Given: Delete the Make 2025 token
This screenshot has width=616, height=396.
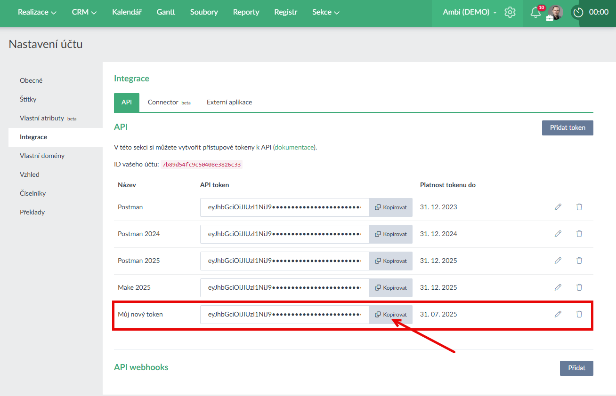Looking at the screenshot, I should 579,287.
